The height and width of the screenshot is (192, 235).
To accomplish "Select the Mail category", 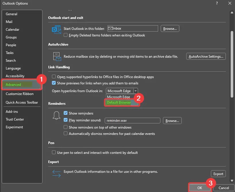I will 9,22.
